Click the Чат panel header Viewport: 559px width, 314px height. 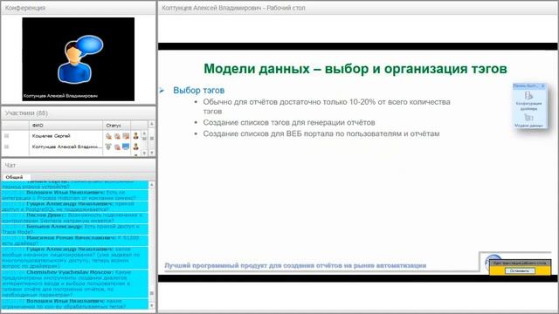pyautogui.click(x=79, y=165)
